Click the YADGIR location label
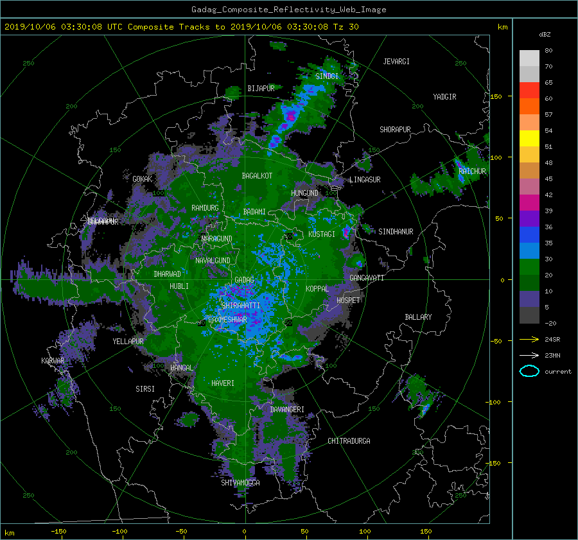The height and width of the screenshot is (540, 578). [x=444, y=97]
